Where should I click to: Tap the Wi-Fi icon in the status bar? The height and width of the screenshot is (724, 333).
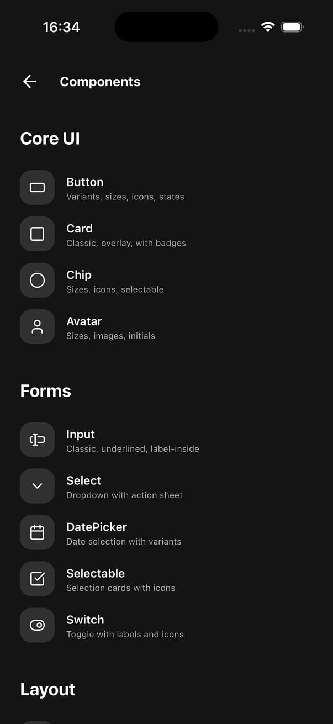click(x=268, y=27)
